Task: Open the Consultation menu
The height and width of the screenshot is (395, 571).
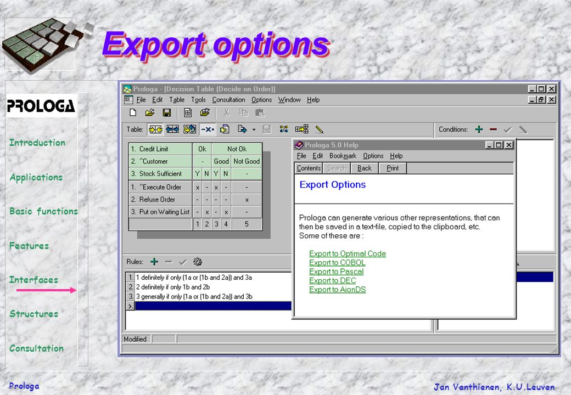Action: coord(229,100)
